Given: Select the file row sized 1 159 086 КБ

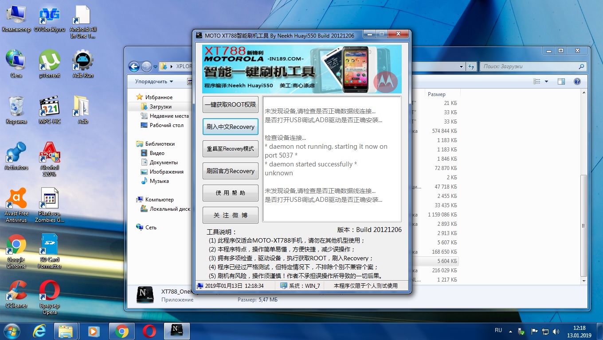Looking at the screenshot, I should click(x=435, y=215).
